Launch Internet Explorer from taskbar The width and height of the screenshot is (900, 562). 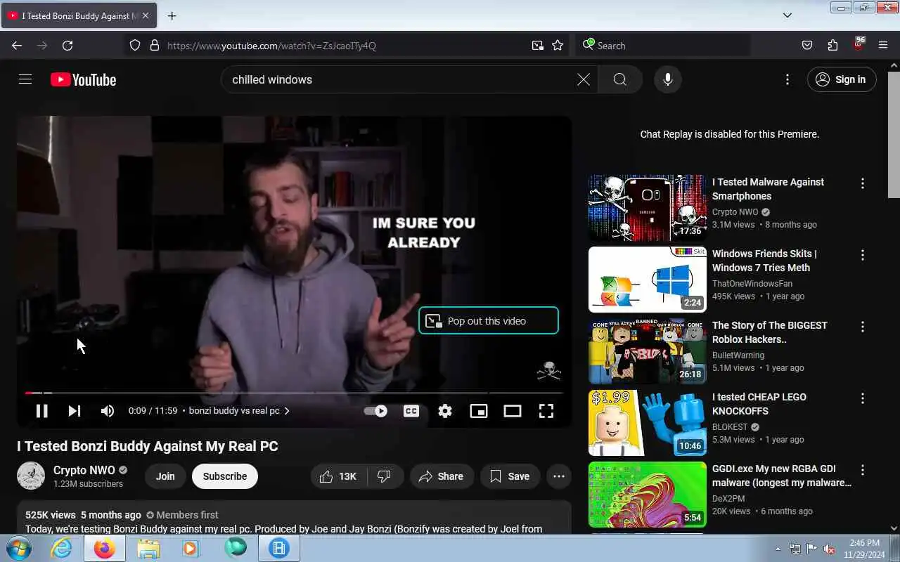62,548
